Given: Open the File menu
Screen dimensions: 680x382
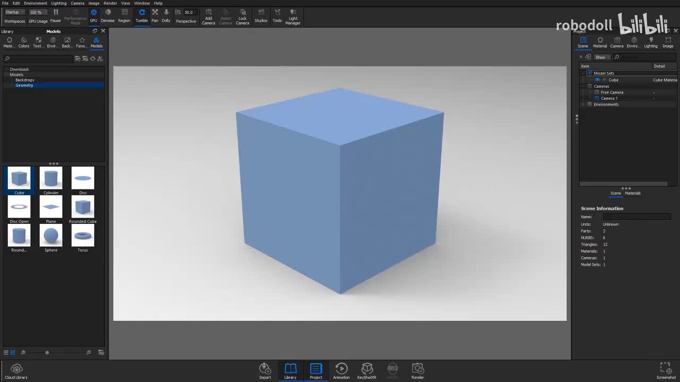Looking at the screenshot, I should [x=5, y=3].
